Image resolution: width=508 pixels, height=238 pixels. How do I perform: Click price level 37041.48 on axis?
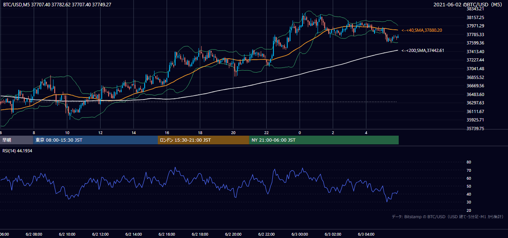coord(475,69)
